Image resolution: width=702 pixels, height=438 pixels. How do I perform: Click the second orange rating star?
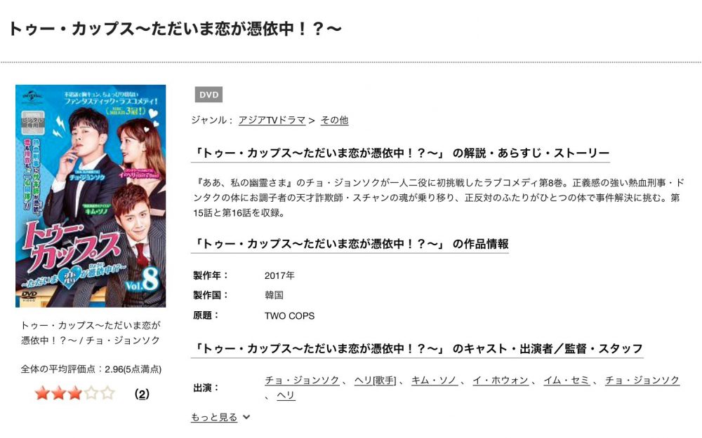click(58, 393)
